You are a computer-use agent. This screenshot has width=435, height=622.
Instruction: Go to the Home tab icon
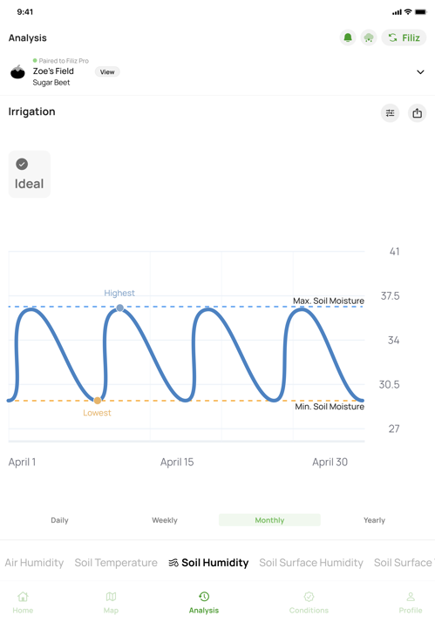tap(23, 597)
